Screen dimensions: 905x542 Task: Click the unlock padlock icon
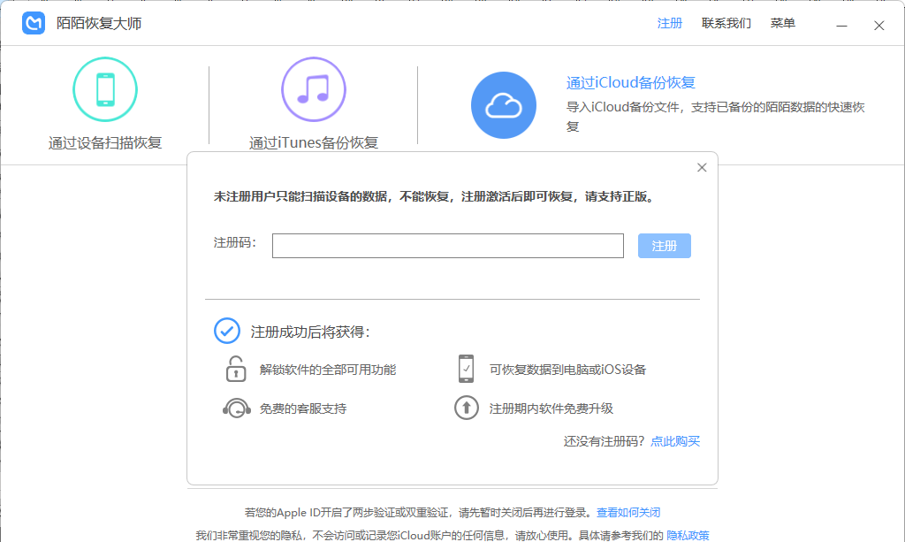pos(235,369)
